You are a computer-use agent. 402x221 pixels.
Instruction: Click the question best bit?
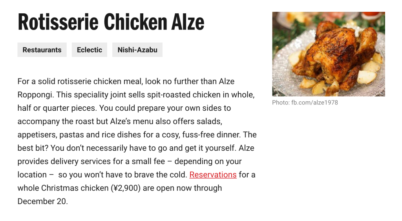point(33,148)
